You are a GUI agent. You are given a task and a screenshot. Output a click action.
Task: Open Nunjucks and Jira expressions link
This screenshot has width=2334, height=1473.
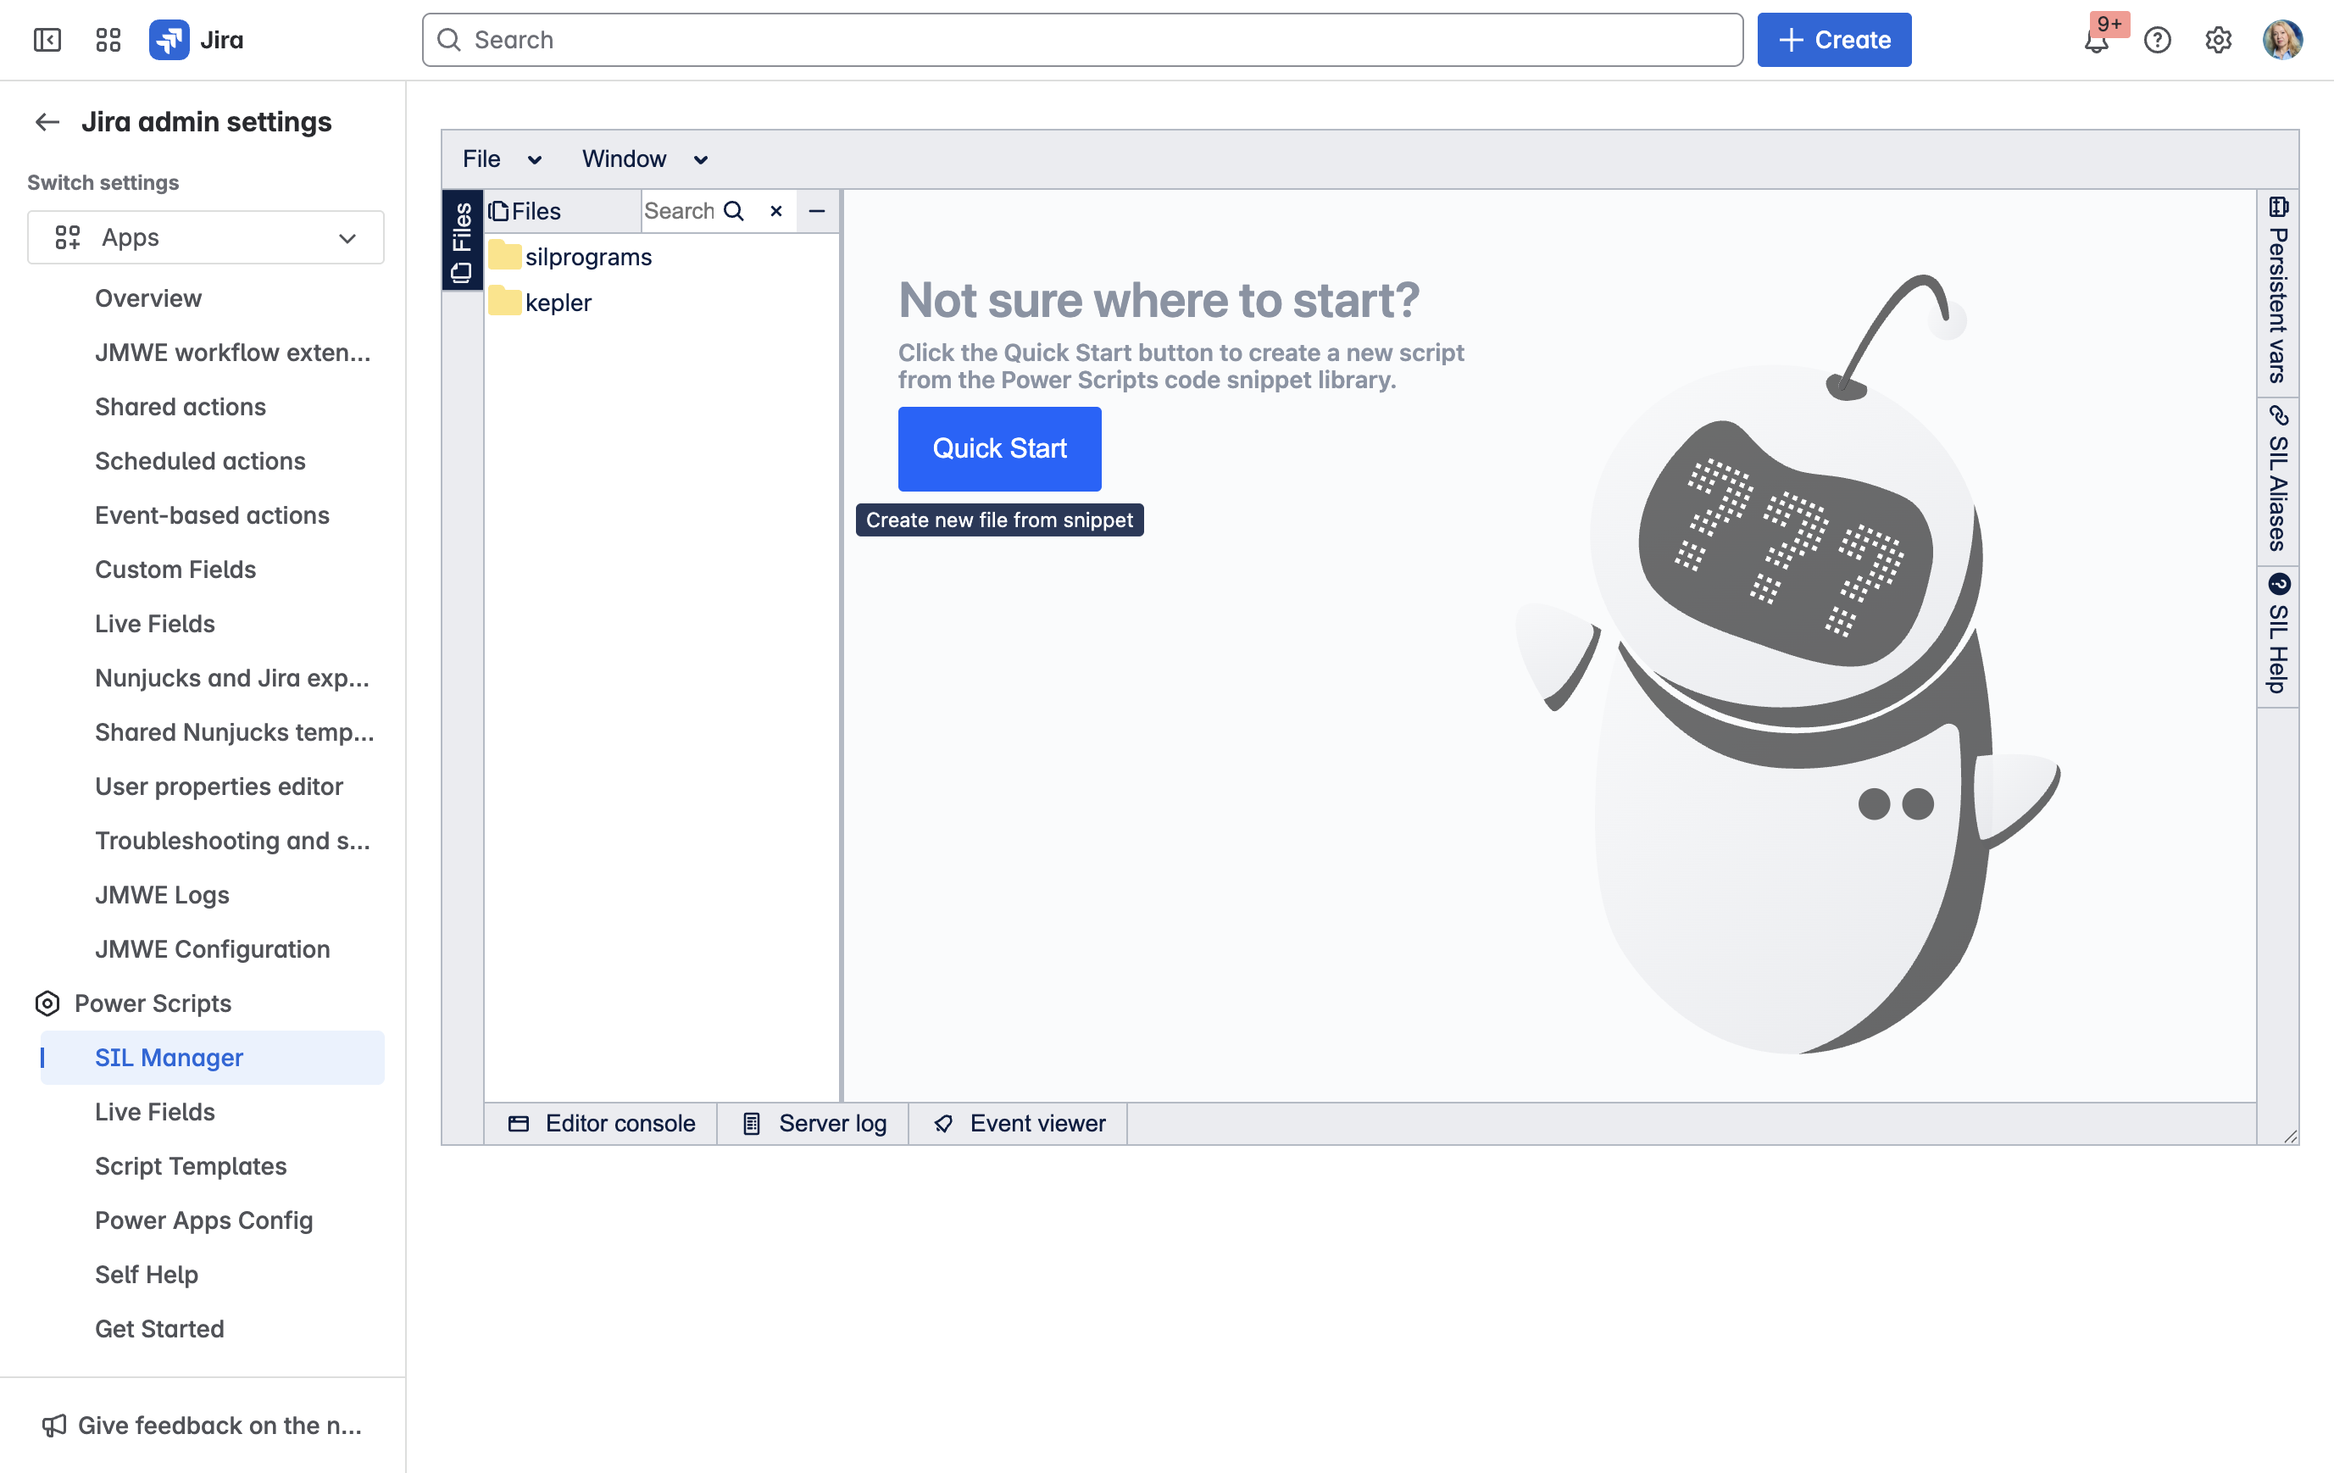pyautogui.click(x=231, y=678)
